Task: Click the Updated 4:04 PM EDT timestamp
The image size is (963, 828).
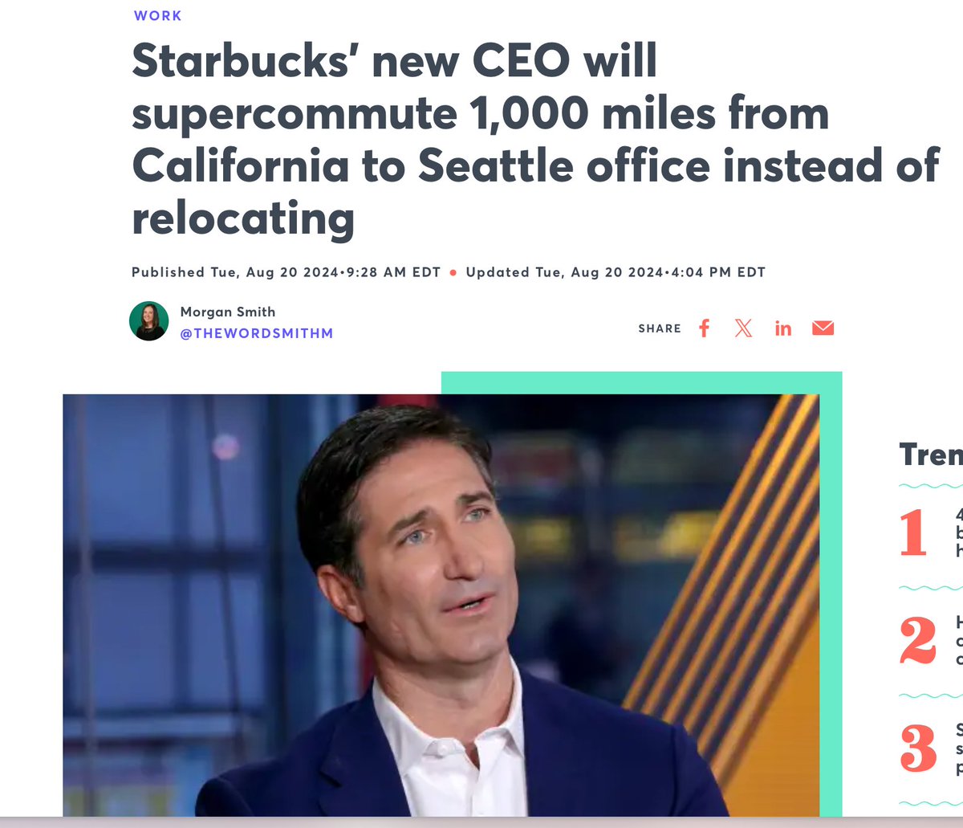Action: 616,272
